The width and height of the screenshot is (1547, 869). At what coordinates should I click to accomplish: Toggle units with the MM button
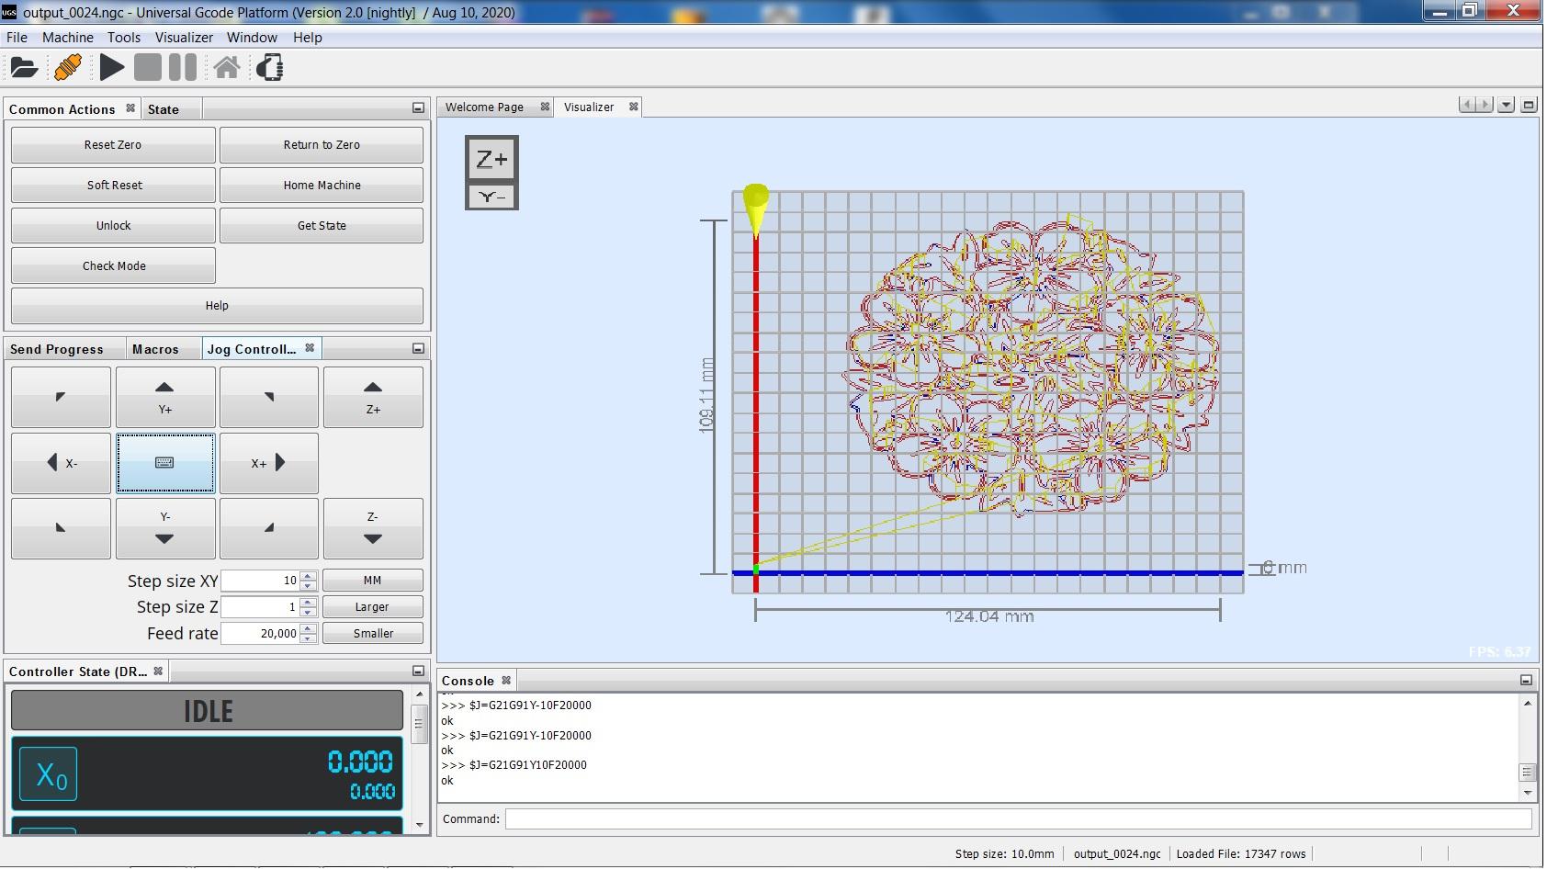(x=373, y=581)
